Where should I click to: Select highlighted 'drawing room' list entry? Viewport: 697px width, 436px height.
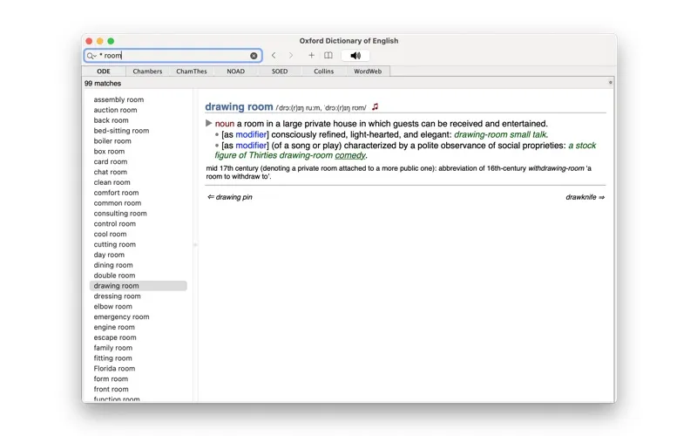(x=139, y=286)
